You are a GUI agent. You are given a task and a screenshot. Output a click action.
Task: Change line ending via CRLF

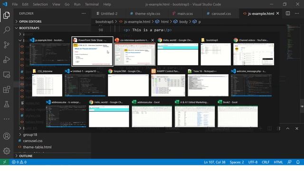click(266, 162)
